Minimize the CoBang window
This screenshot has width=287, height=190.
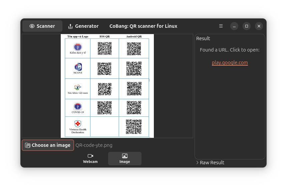tap(234, 26)
